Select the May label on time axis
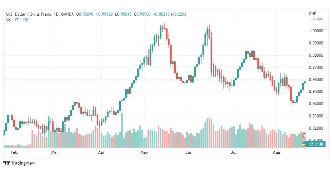 pyautogui.click(x=144, y=152)
